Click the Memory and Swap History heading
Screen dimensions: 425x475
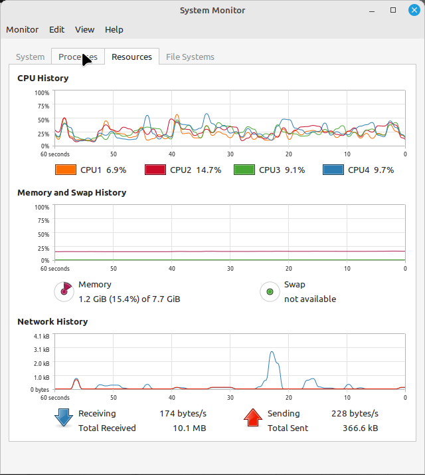pos(72,193)
